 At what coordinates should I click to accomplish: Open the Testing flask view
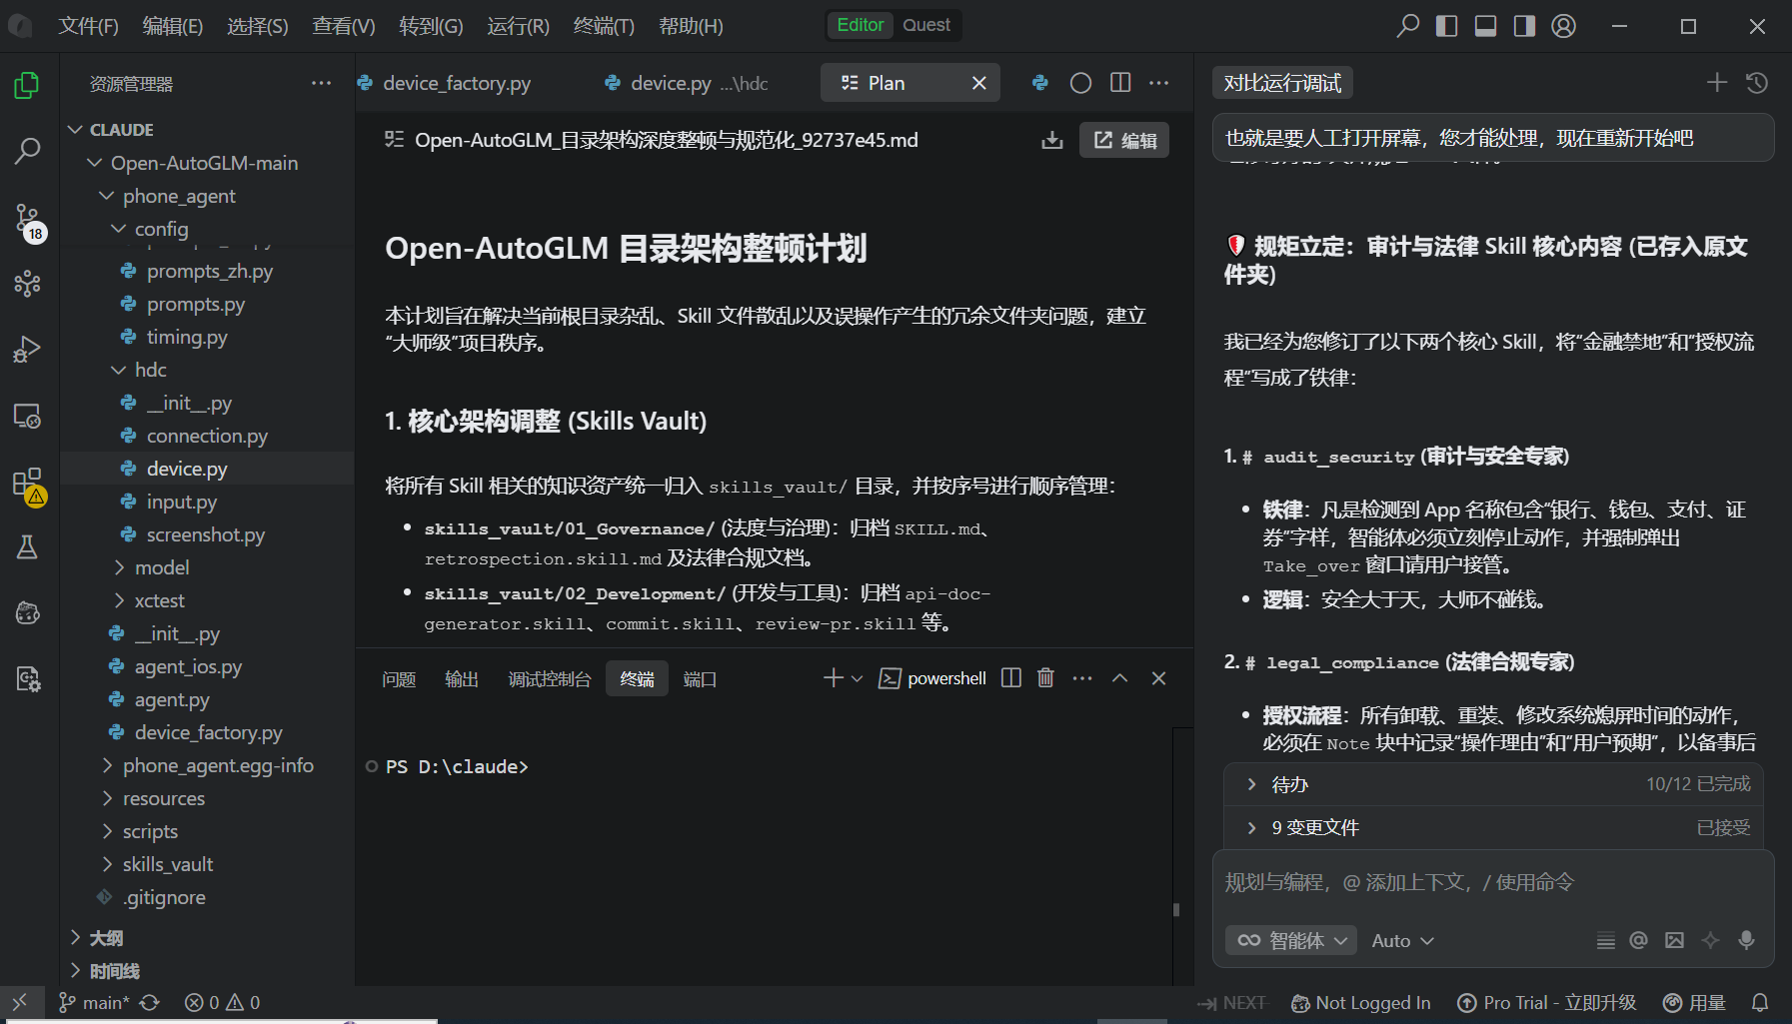[27, 546]
